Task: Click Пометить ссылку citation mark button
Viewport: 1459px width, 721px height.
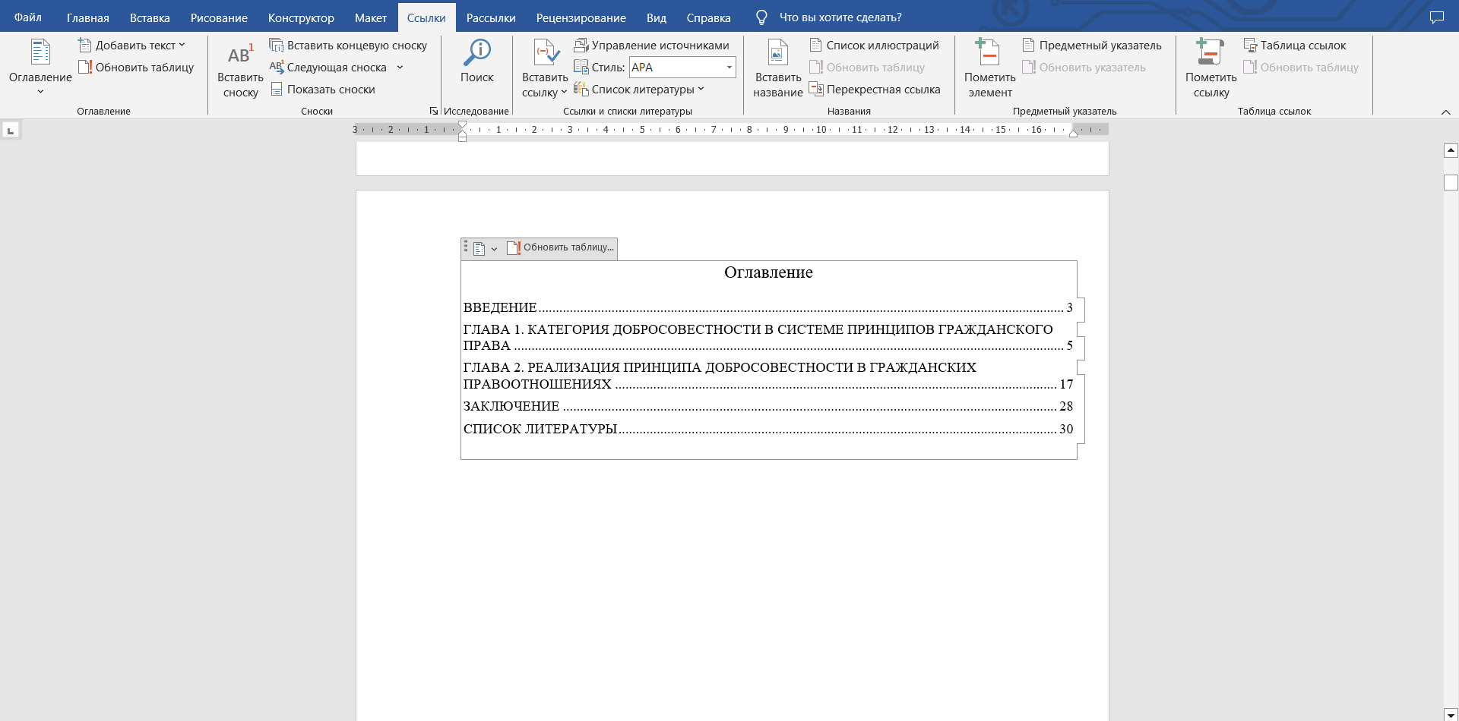Action: tap(1211, 69)
